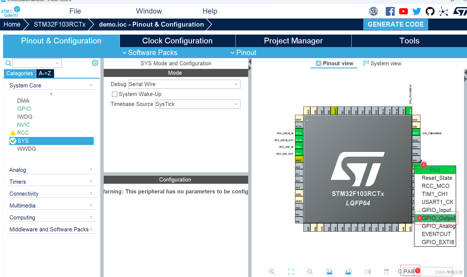Switch to the Clock Configuration tab
The height and width of the screenshot is (277, 467).
point(177,41)
